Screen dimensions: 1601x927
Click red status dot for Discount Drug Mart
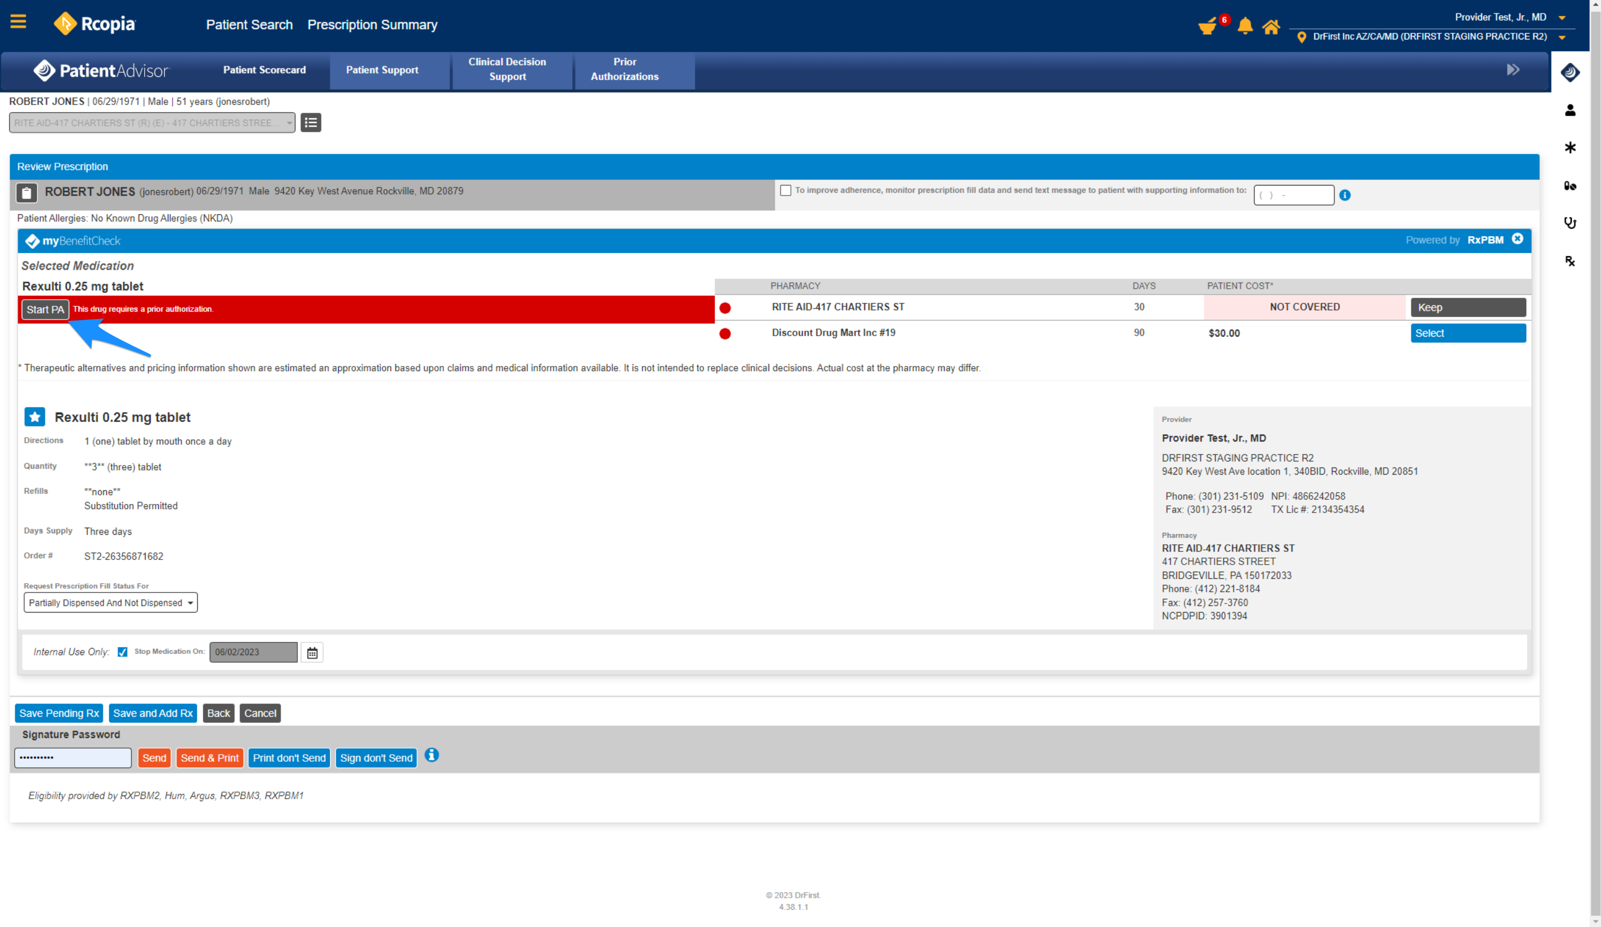point(725,334)
